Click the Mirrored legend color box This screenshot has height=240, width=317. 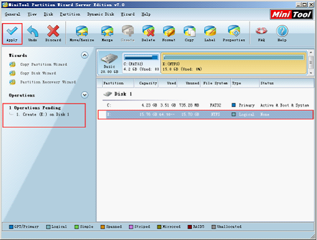click(159, 227)
